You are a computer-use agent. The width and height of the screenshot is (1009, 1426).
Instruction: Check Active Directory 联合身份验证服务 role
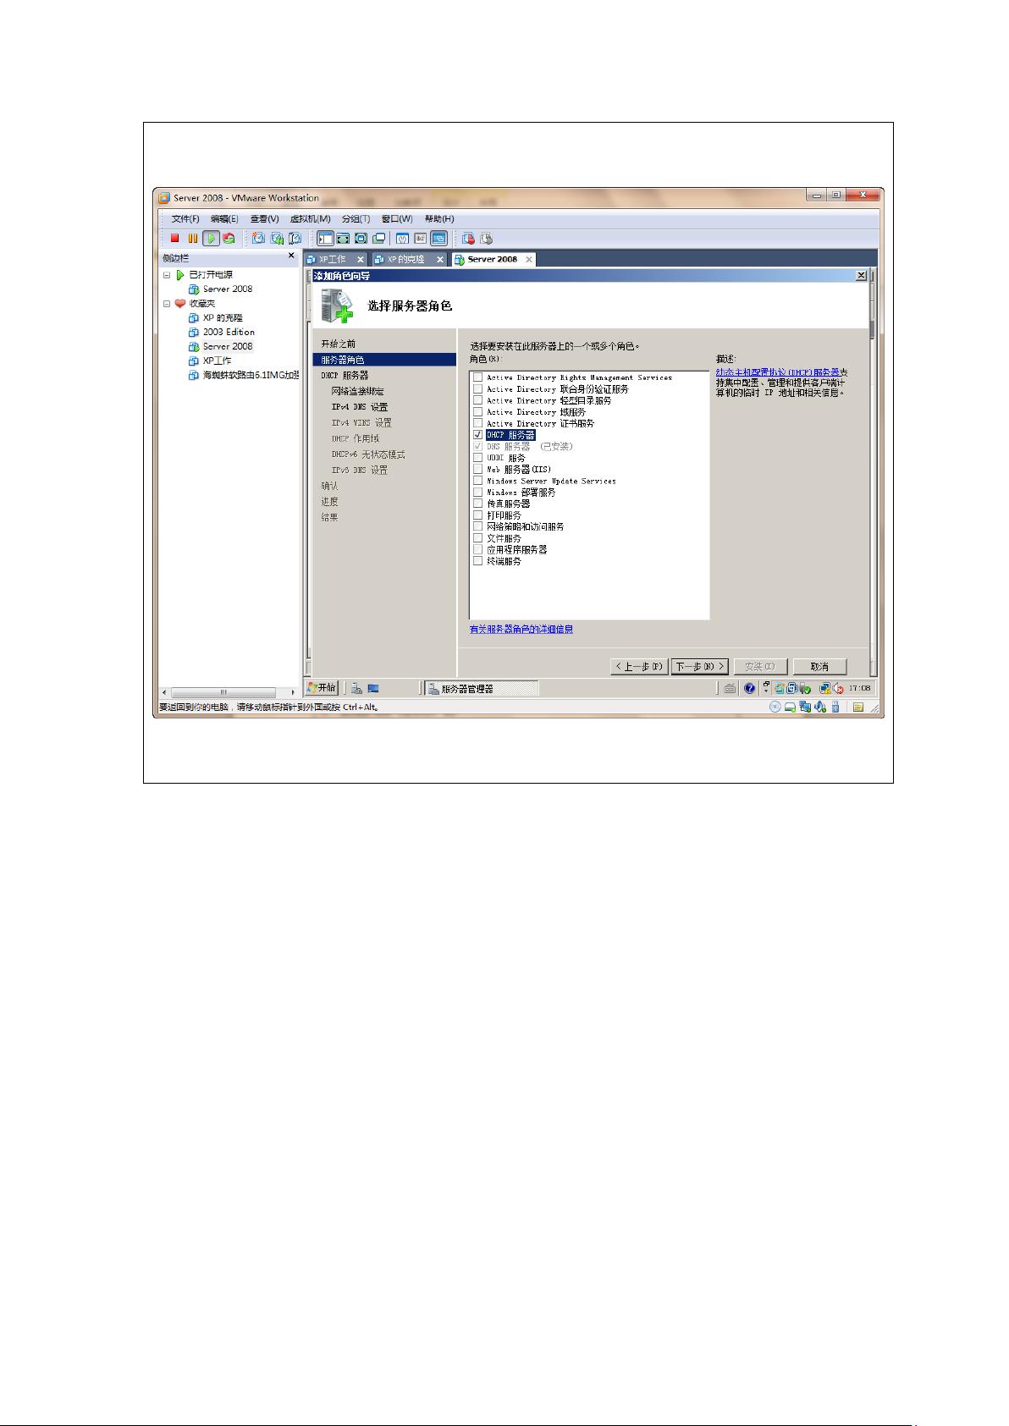(x=477, y=388)
